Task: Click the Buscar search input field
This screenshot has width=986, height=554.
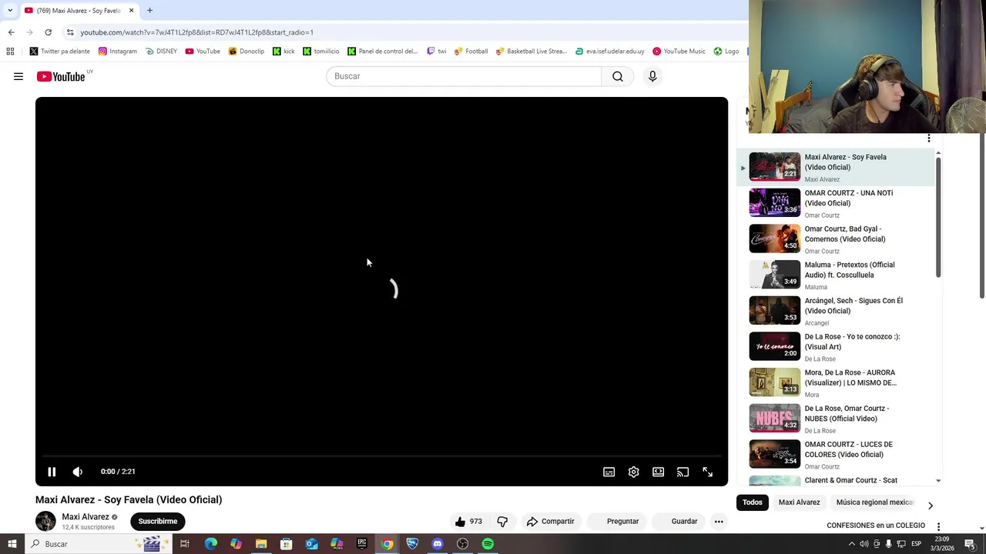Action: pyautogui.click(x=464, y=76)
